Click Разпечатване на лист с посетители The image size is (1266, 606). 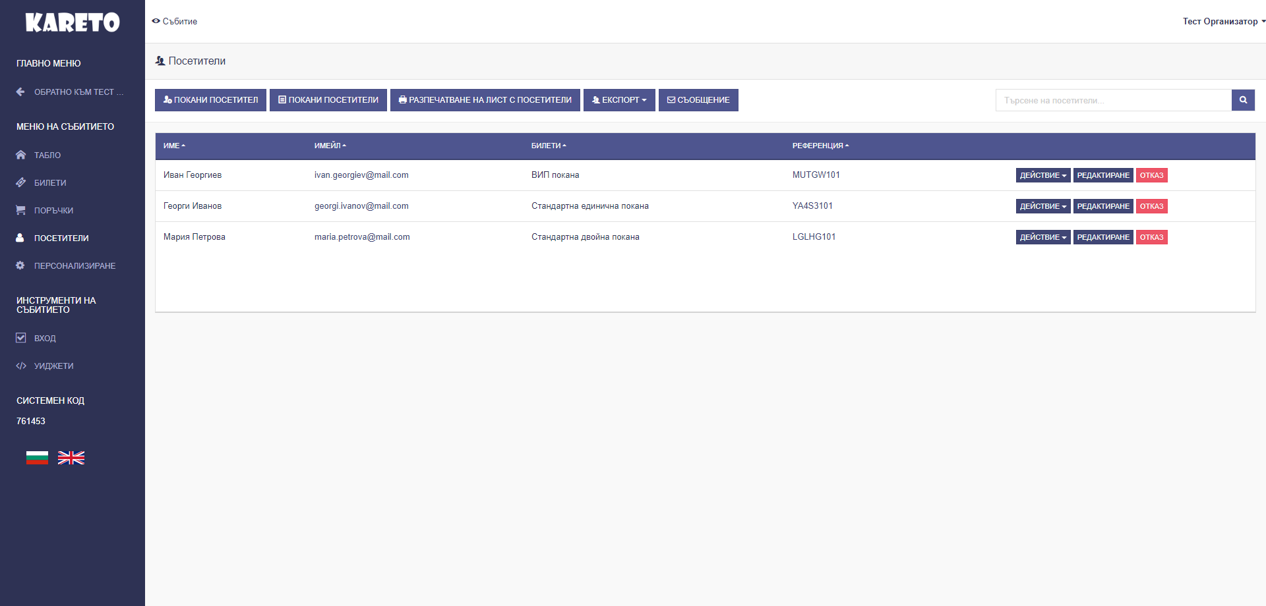(x=485, y=100)
